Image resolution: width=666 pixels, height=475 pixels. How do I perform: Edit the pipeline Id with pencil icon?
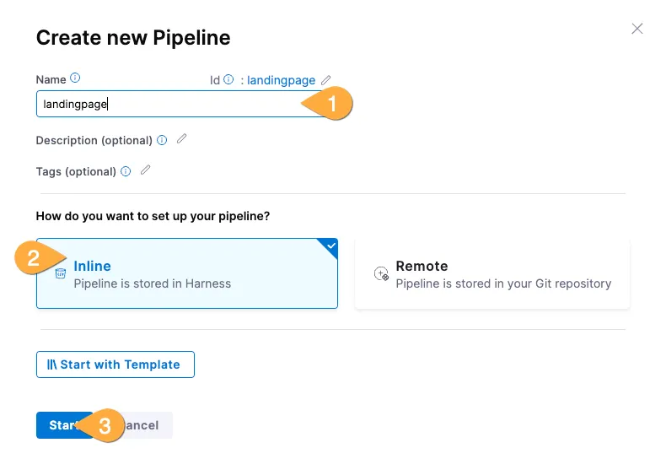pyautogui.click(x=326, y=80)
